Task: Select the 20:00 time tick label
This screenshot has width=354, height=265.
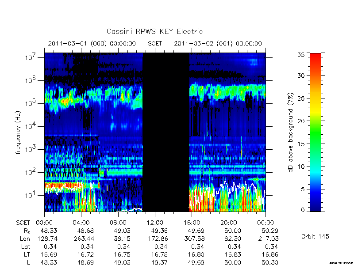Action: click(x=229, y=223)
